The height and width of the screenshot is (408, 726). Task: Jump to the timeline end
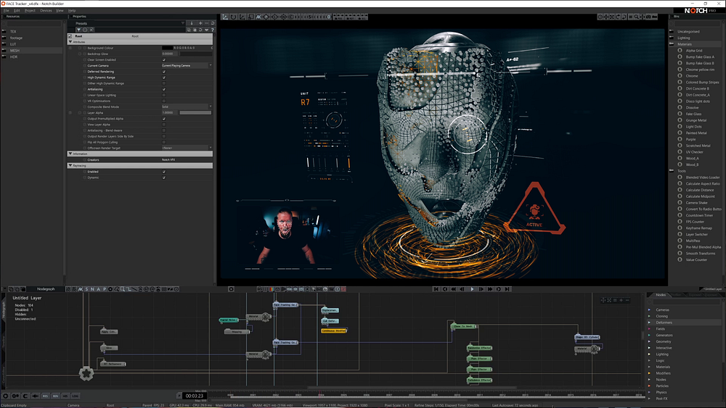click(x=507, y=289)
